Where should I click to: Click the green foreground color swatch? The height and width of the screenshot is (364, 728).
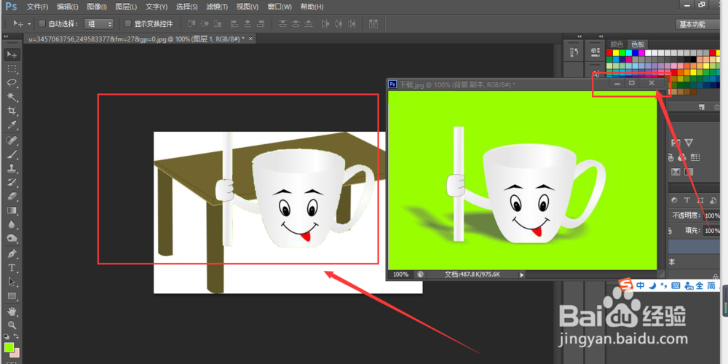(x=9, y=347)
